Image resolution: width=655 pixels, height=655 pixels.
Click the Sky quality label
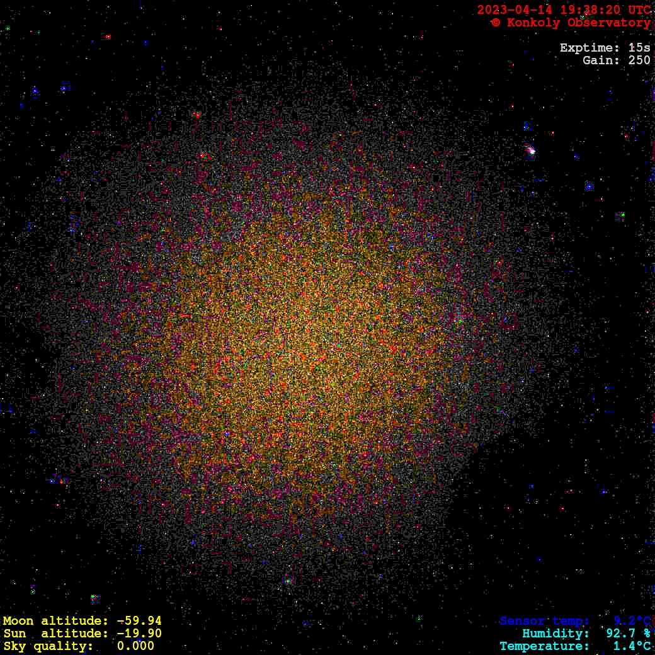pos(48,646)
